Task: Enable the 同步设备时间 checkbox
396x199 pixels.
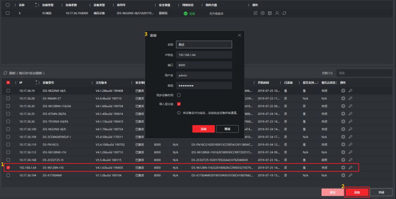Action: tap(179, 95)
